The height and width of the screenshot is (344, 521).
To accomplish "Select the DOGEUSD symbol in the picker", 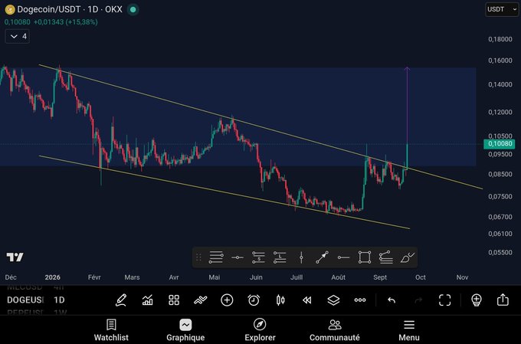I will 25,300.
